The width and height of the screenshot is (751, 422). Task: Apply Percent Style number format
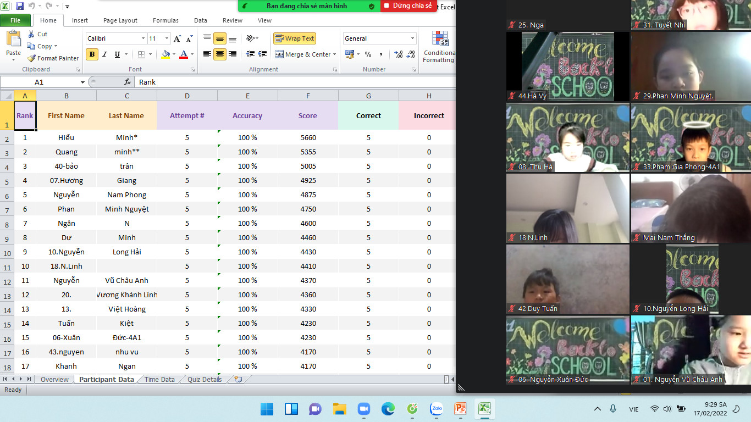click(x=368, y=54)
